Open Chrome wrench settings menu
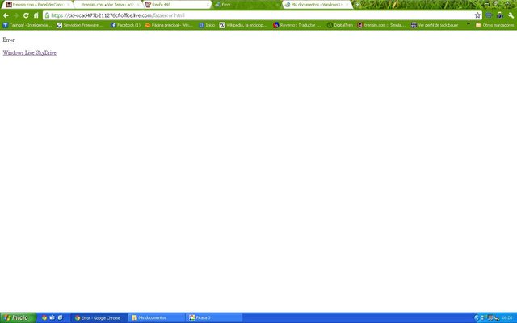 click(511, 15)
